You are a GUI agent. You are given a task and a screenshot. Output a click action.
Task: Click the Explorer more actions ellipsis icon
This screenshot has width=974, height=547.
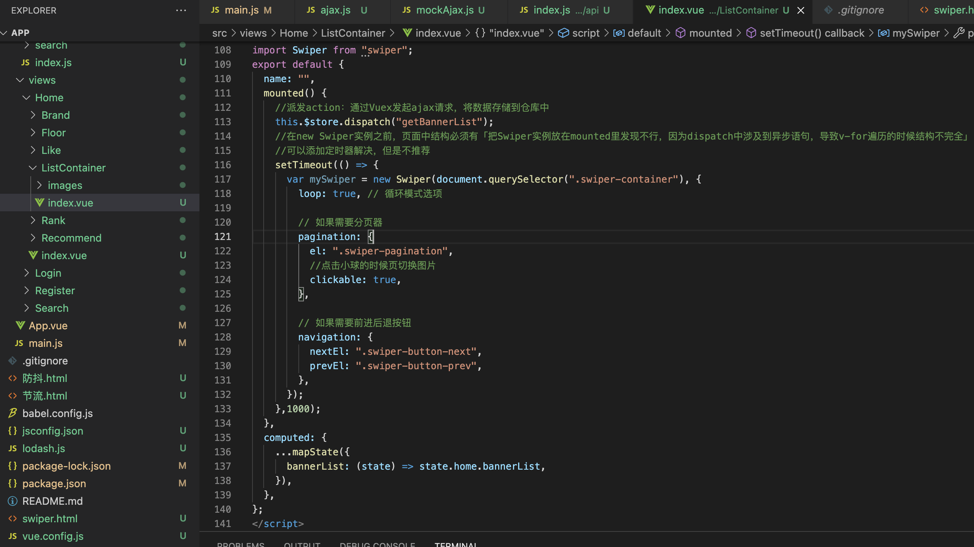[x=181, y=10]
